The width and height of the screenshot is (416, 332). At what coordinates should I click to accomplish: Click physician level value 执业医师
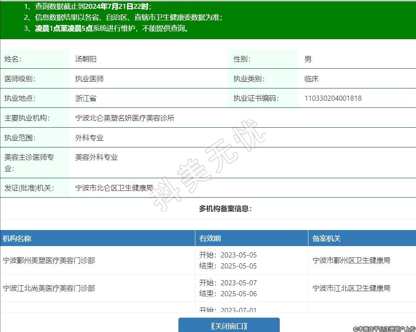(89, 79)
